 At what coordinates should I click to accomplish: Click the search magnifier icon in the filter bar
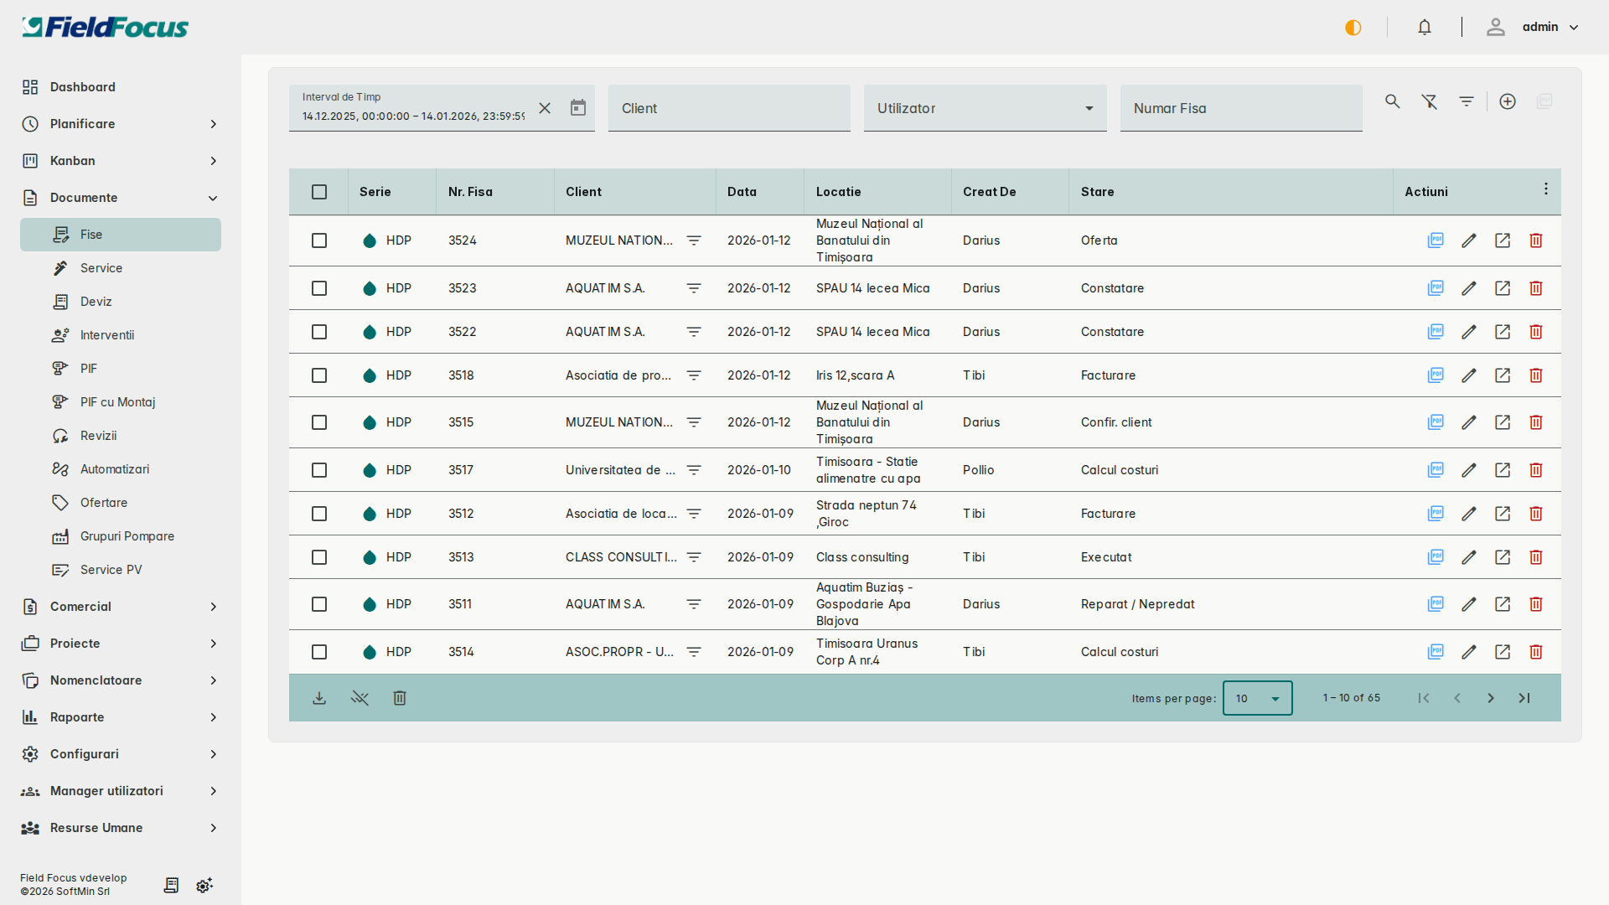pyautogui.click(x=1393, y=101)
